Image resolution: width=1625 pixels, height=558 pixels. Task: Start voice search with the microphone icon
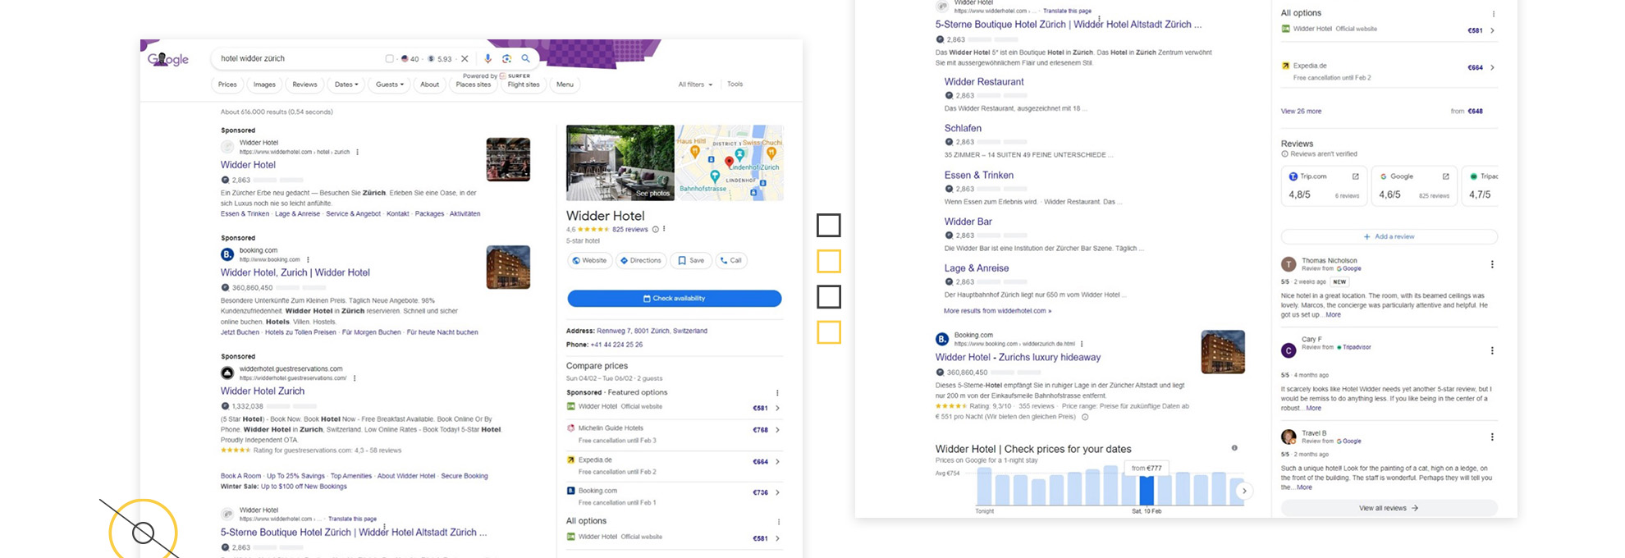[x=488, y=58]
